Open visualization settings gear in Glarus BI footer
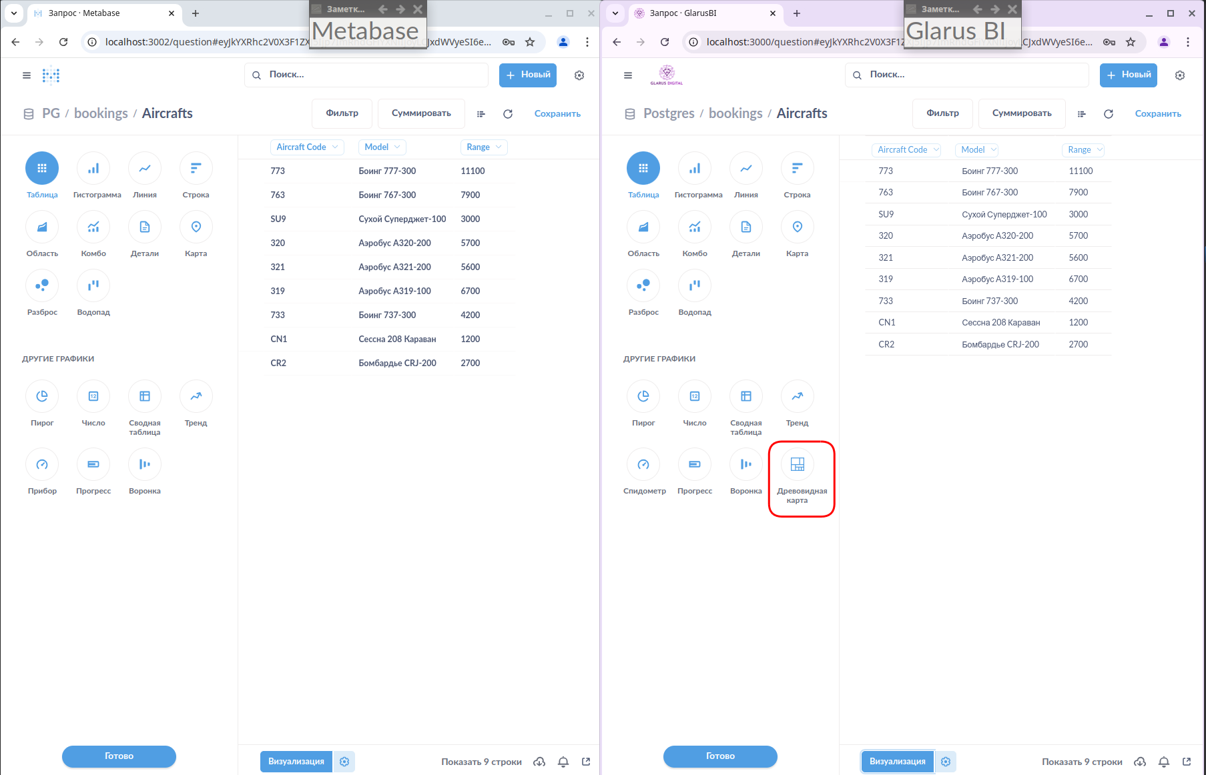1206x775 pixels. point(946,762)
